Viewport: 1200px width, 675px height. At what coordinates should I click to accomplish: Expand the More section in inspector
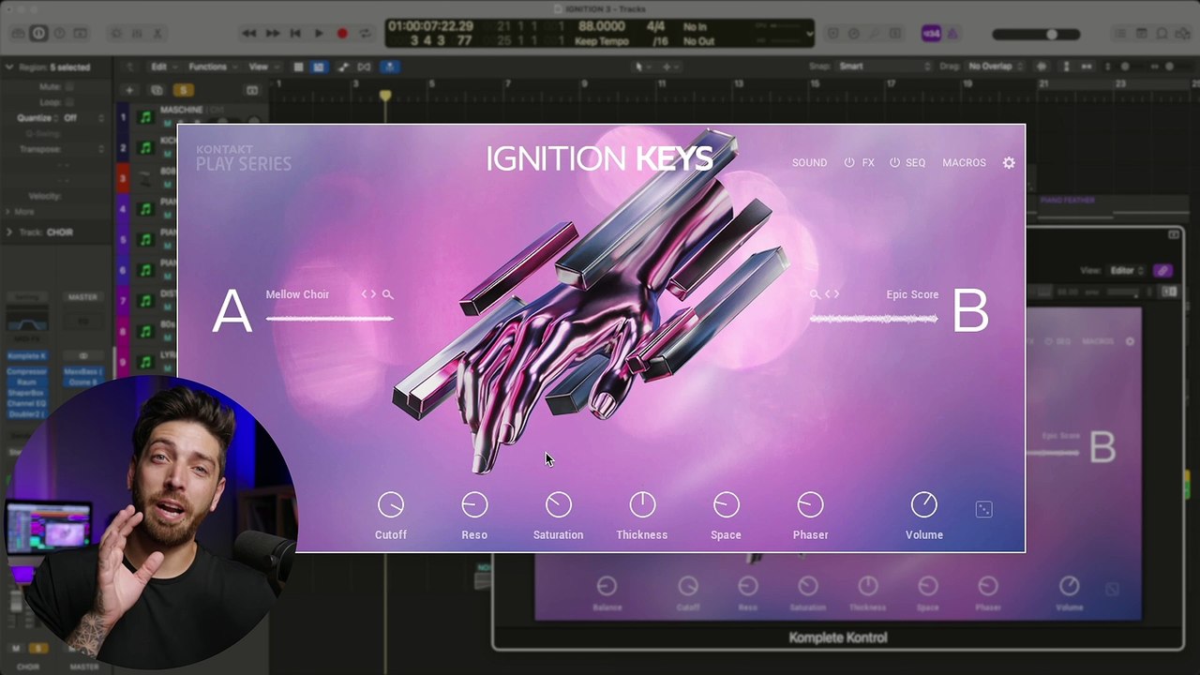[x=9, y=212]
